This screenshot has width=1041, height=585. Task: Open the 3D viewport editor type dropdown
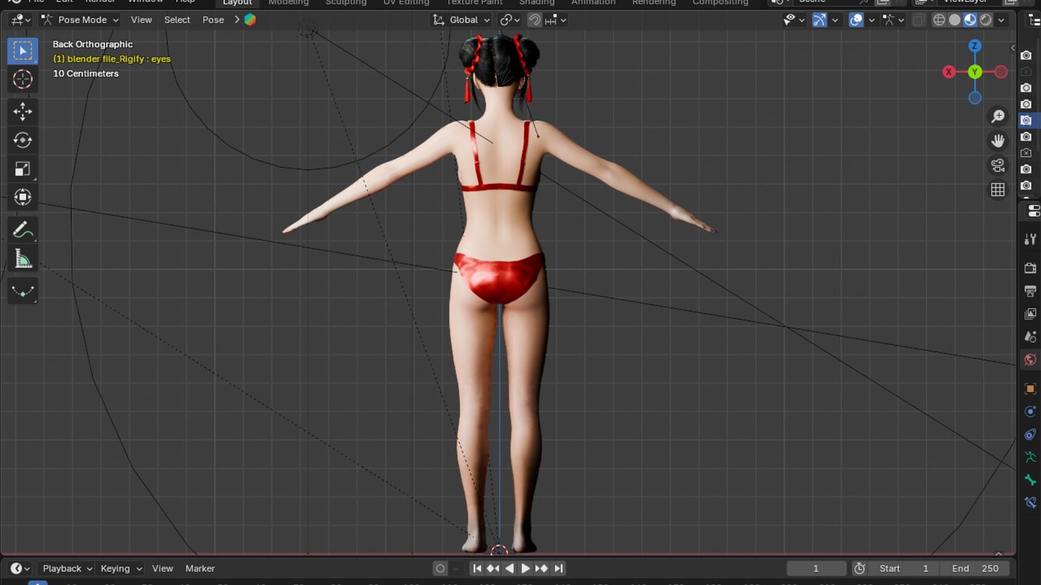tap(21, 20)
